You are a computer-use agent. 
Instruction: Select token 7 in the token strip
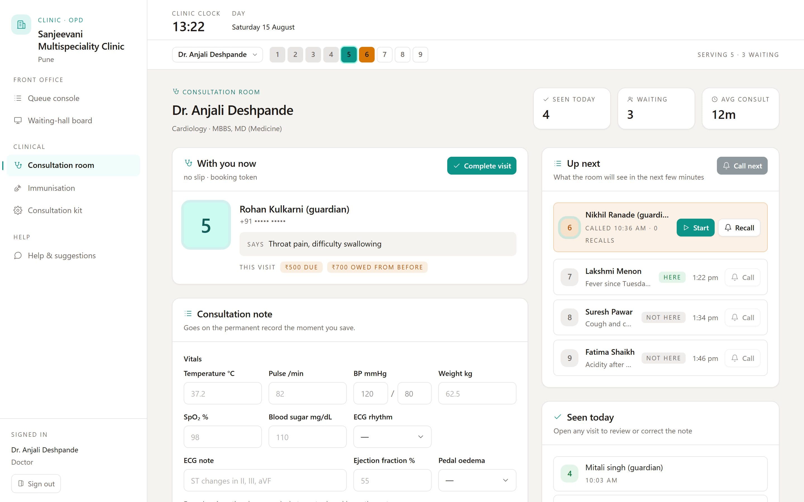[x=385, y=54]
